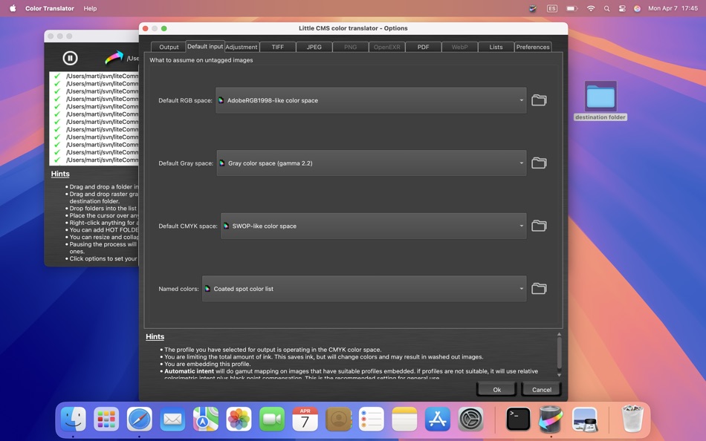The width and height of the screenshot is (706, 441).
Task: Open Preview from the Dock
Action: pos(584,419)
